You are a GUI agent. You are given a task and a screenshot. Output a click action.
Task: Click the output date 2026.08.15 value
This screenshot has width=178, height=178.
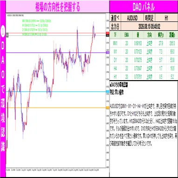pos(149,27)
